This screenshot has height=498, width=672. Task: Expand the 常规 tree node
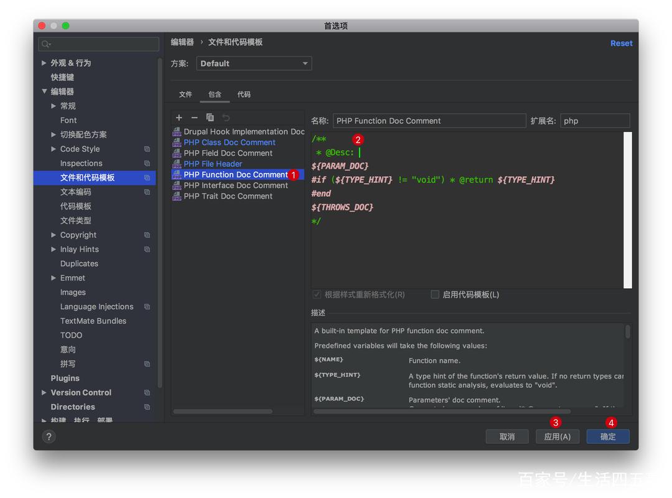[53, 106]
